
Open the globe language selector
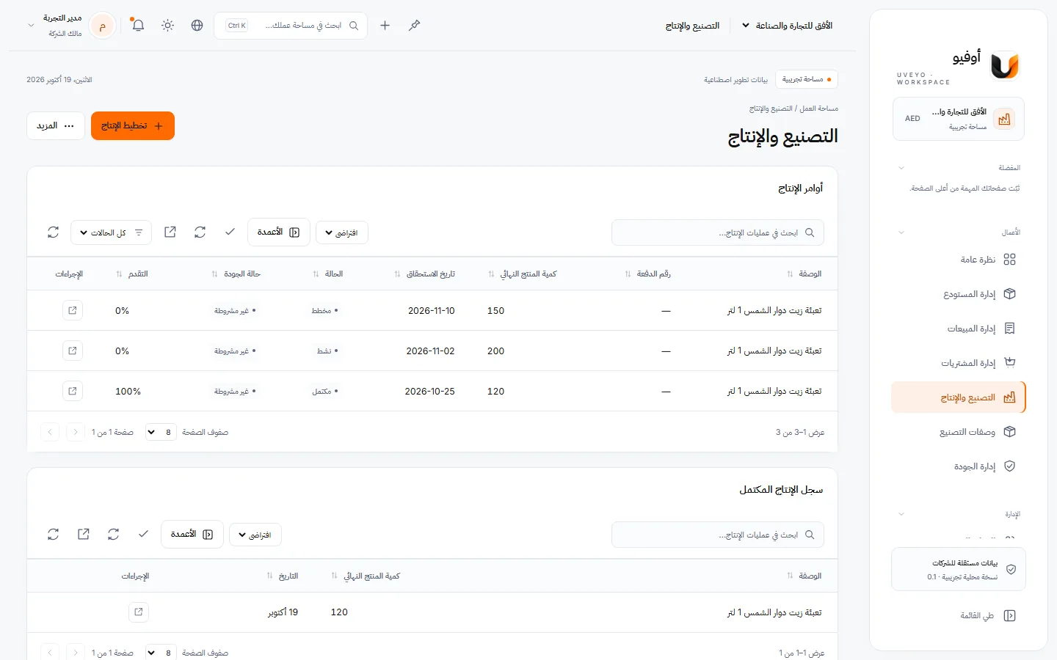click(x=197, y=26)
